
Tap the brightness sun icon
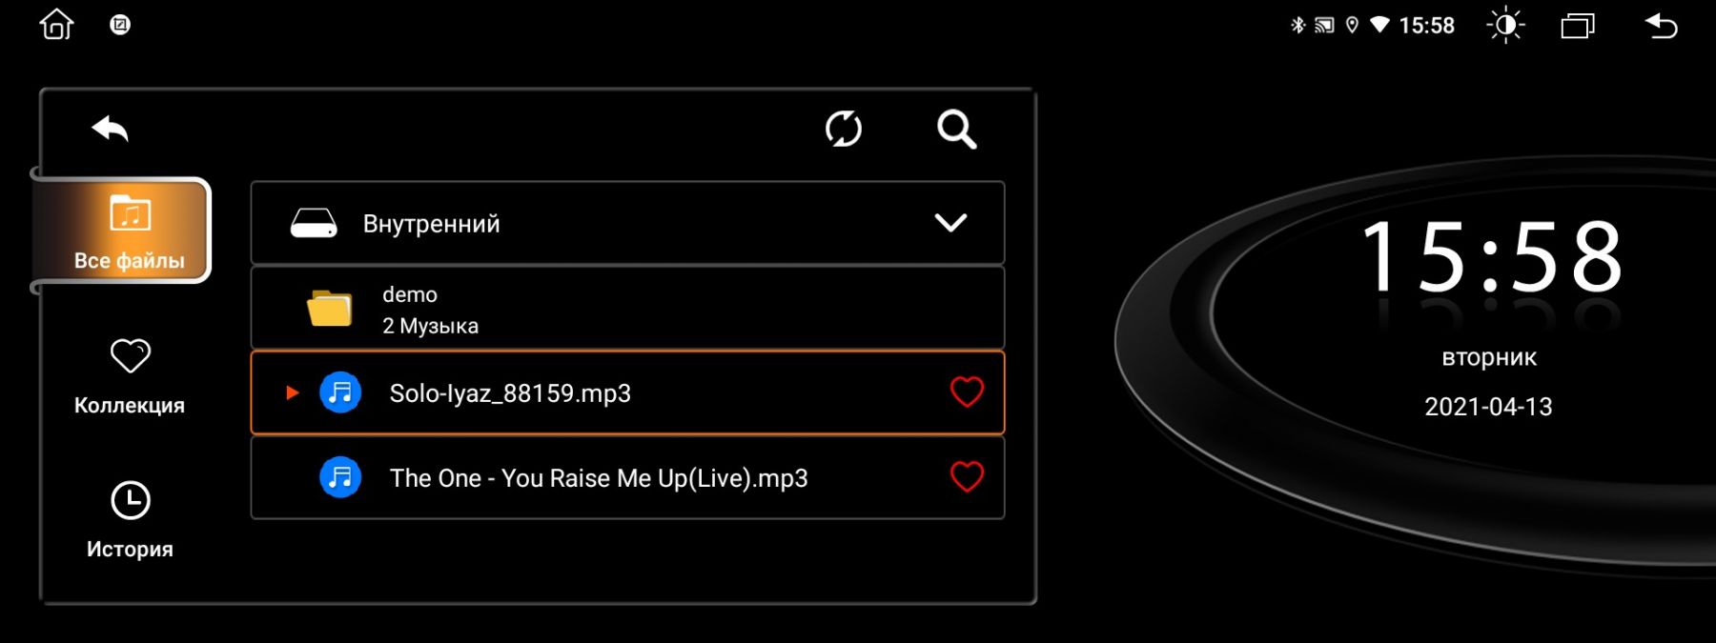click(1505, 26)
